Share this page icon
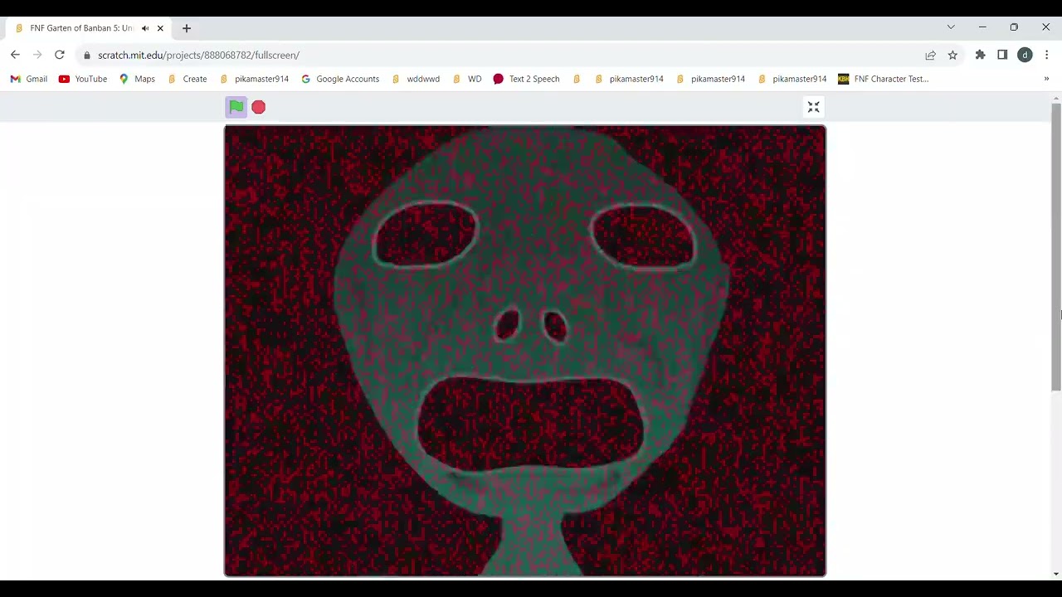The image size is (1062, 597). click(x=930, y=55)
